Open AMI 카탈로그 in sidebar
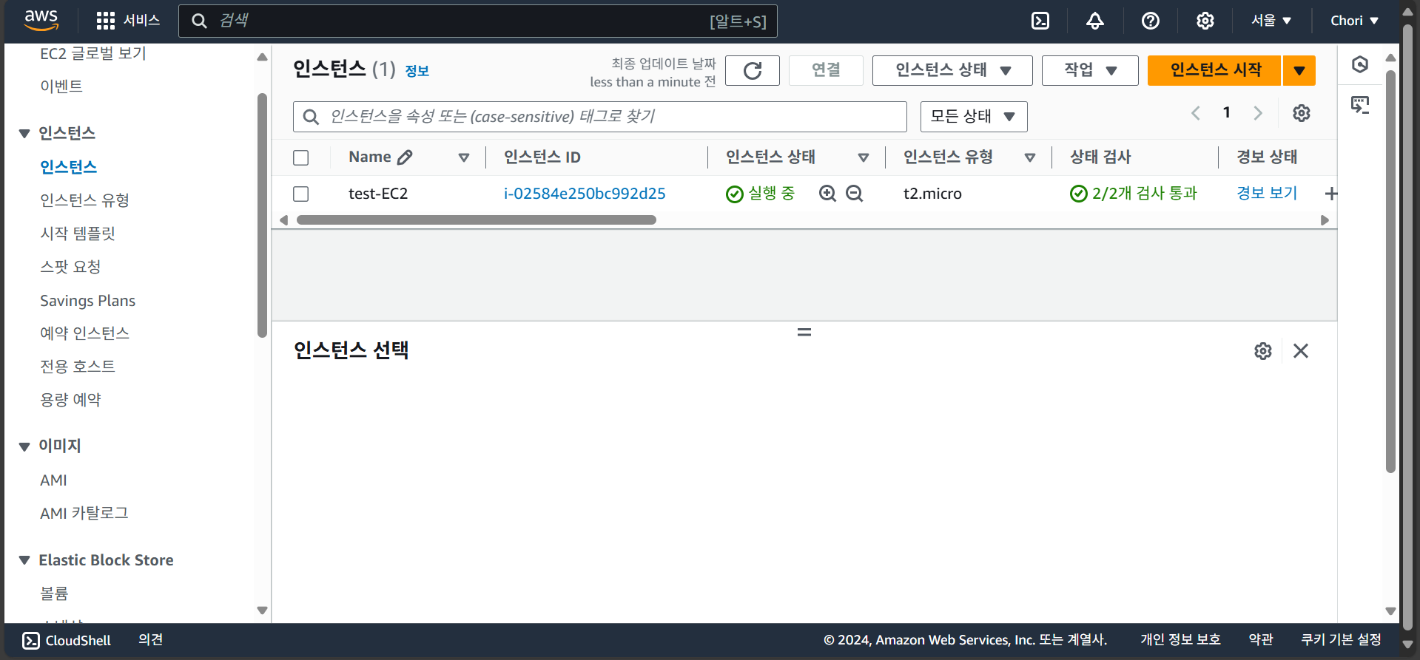Viewport: 1420px width, 660px height. [84, 514]
